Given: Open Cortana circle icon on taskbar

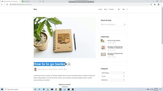Looking at the screenshot, I should [x=35, y=89].
